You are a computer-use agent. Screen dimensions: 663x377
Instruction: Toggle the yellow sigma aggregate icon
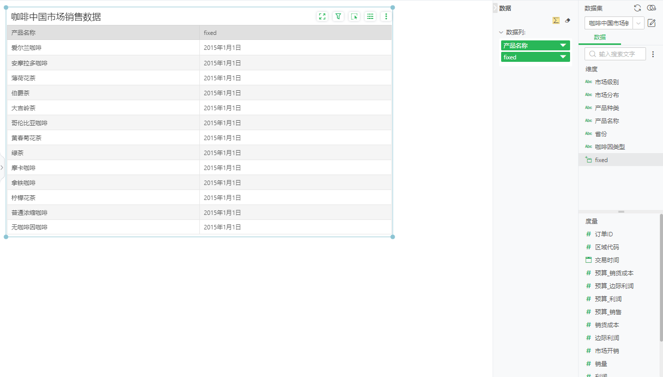(556, 20)
